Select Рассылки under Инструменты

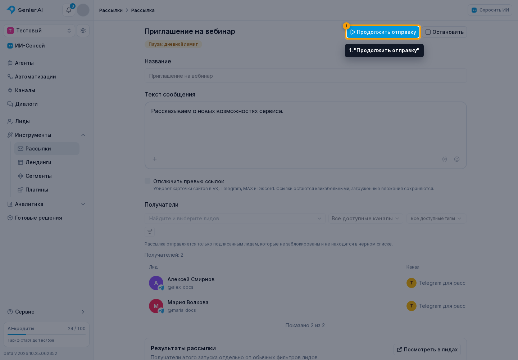(47, 149)
